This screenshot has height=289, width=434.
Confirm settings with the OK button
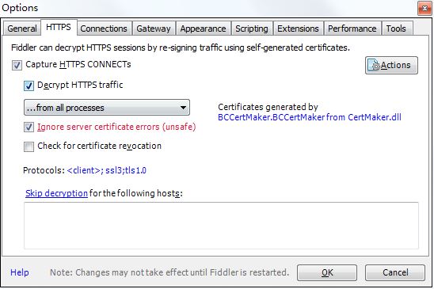coord(327,272)
